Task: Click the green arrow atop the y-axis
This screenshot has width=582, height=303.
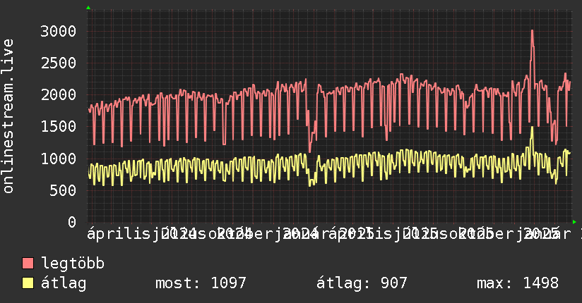Action: click(88, 8)
